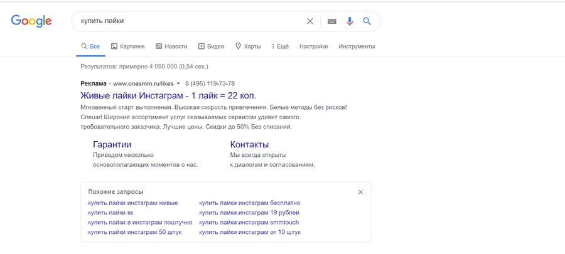Open the ad Живые лайки Инстаграм headline
This screenshot has width=565, height=254.
click(x=168, y=96)
